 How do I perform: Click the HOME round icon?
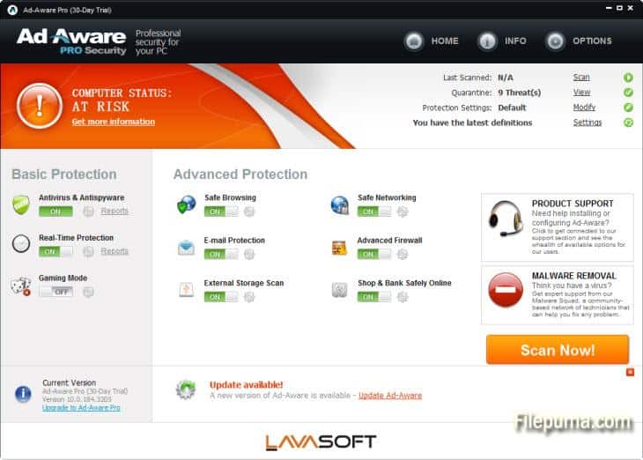click(414, 41)
